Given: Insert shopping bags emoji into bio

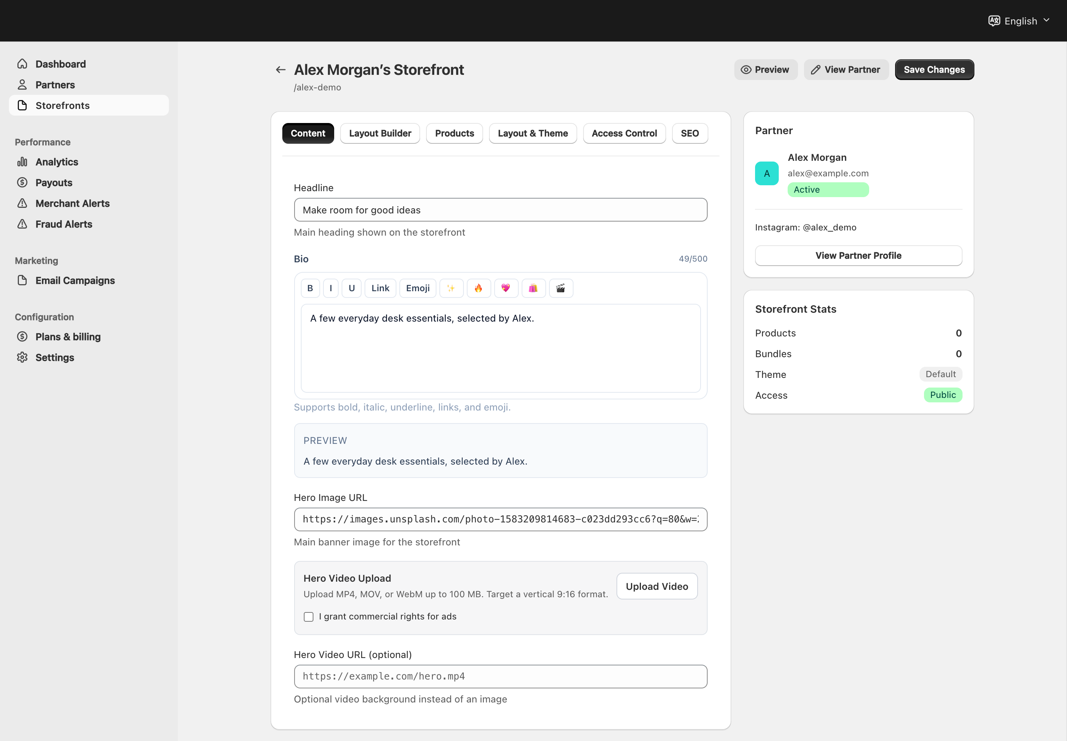Looking at the screenshot, I should pos(533,288).
